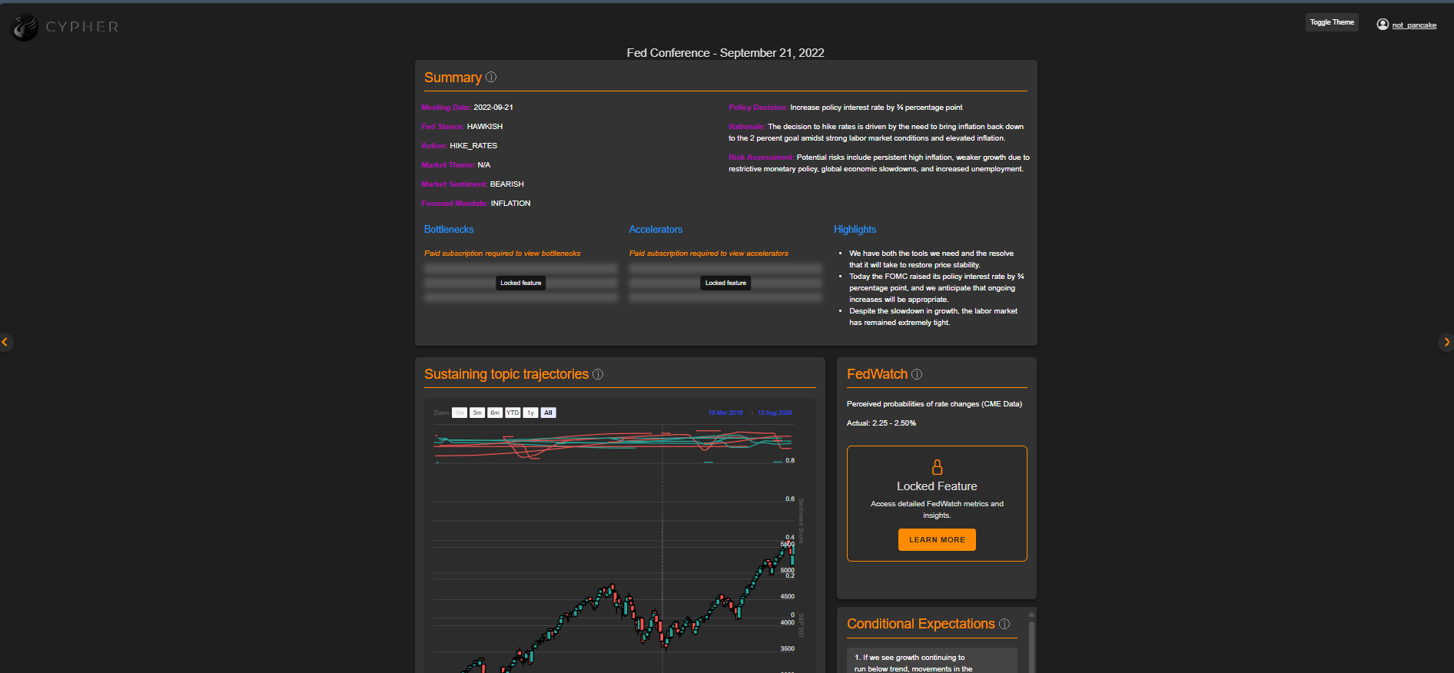Go to next conference with right arrow
1454x673 pixels.
point(1446,342)
